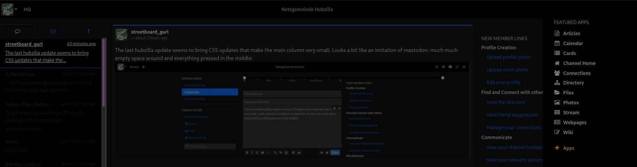Open the embedded screenshot image in post
The image size is (637, 167).
pos(292,110)
